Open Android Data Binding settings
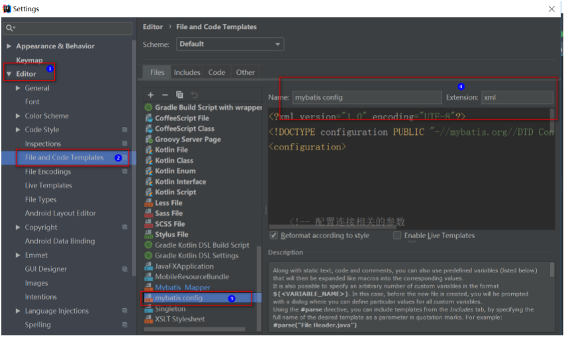This screenshot has width=566, height=338. coord(60,241)
